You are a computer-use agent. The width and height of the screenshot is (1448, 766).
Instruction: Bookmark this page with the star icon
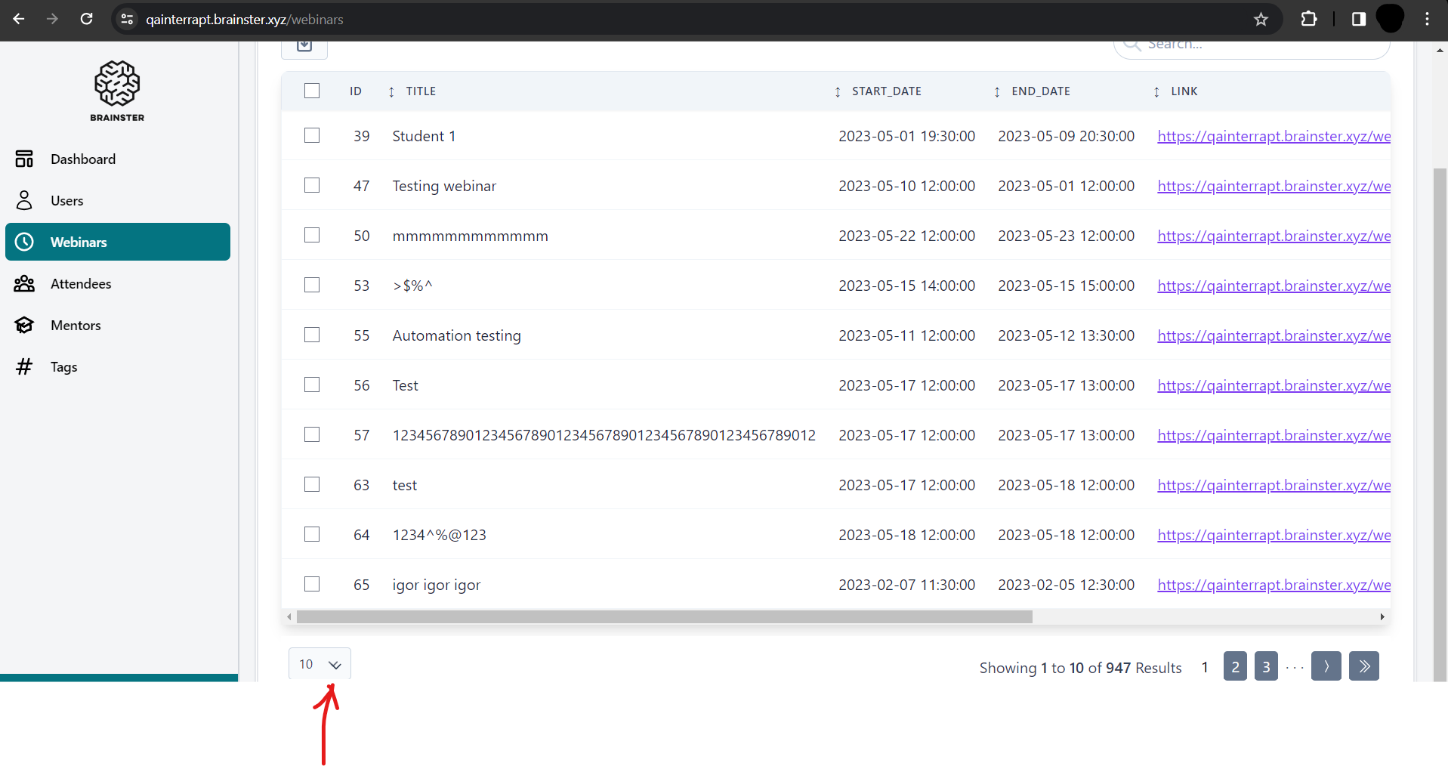[x=1261, y=20]
